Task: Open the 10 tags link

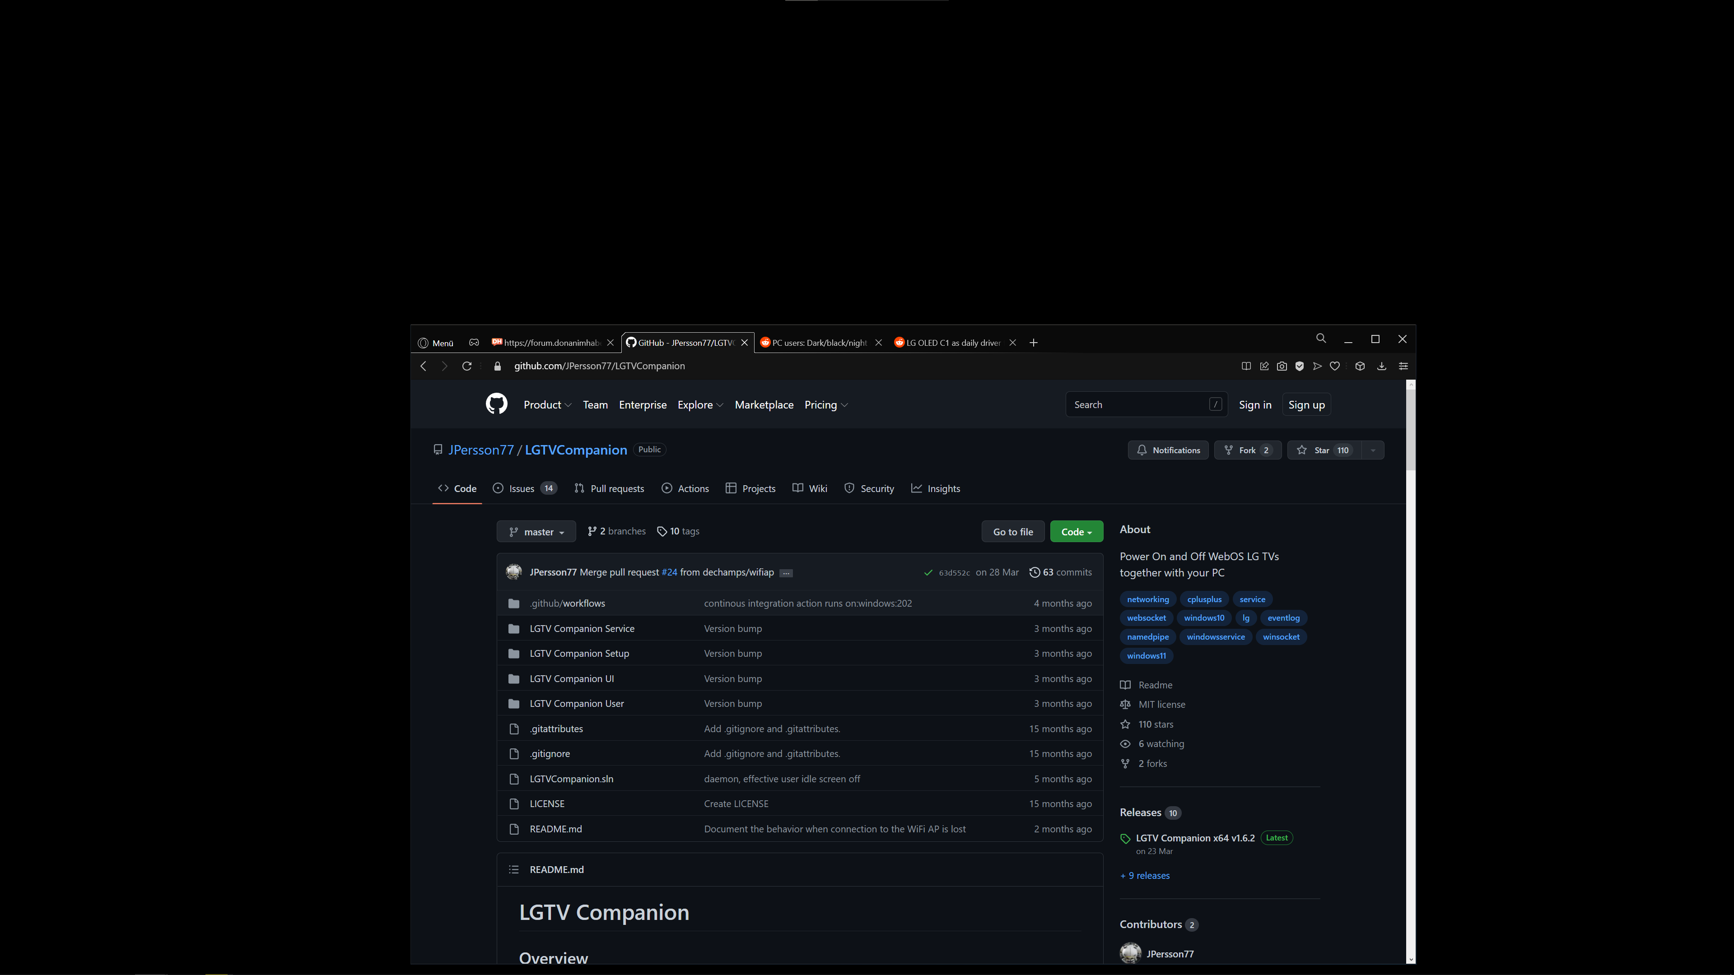Action: coord(678,532)
